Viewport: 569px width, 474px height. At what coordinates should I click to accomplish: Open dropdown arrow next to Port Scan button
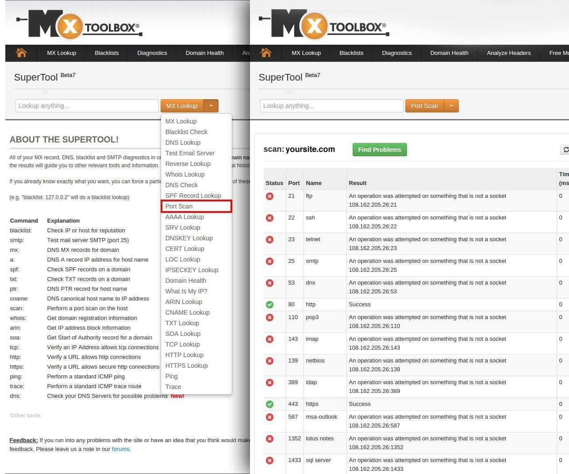click(x=451, y=106)
